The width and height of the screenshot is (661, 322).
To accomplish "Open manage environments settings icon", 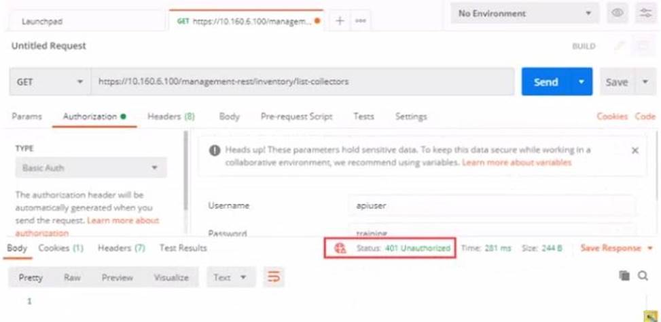I will tap(646, 13).
